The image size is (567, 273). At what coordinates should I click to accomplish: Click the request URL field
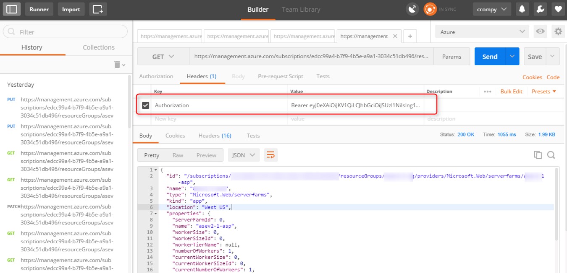point(311,57)
